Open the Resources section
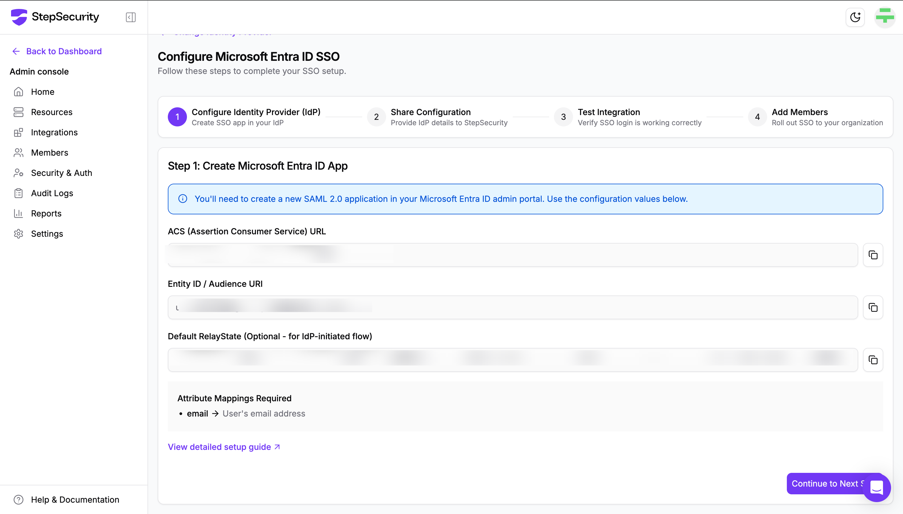903x514 pixels. click(52, 112)
